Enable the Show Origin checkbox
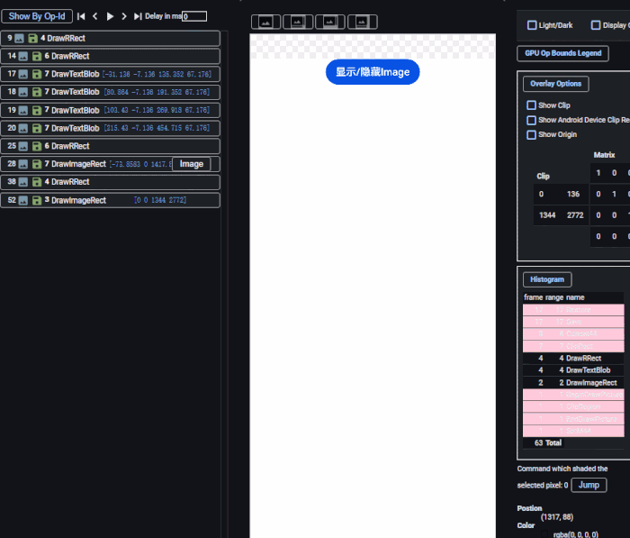 click(532, 134)
